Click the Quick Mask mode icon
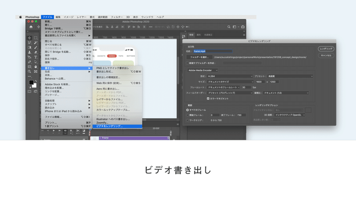 [x=29, y=92]
